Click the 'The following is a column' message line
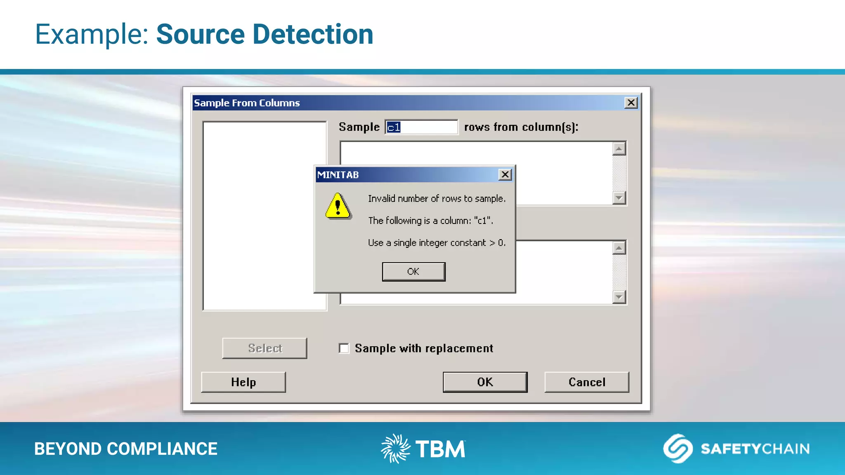This screenshot has width=845, height=475. (x=430, y=221)
